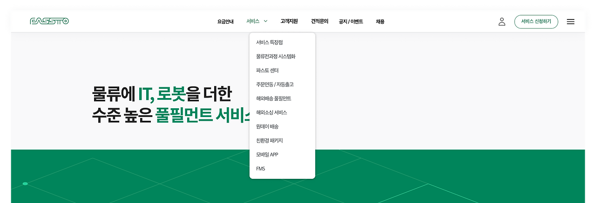This screenshot has height=203, width=596.
Task: Select 물류전과정 시스템화 entry
Action: pos(276,56)
